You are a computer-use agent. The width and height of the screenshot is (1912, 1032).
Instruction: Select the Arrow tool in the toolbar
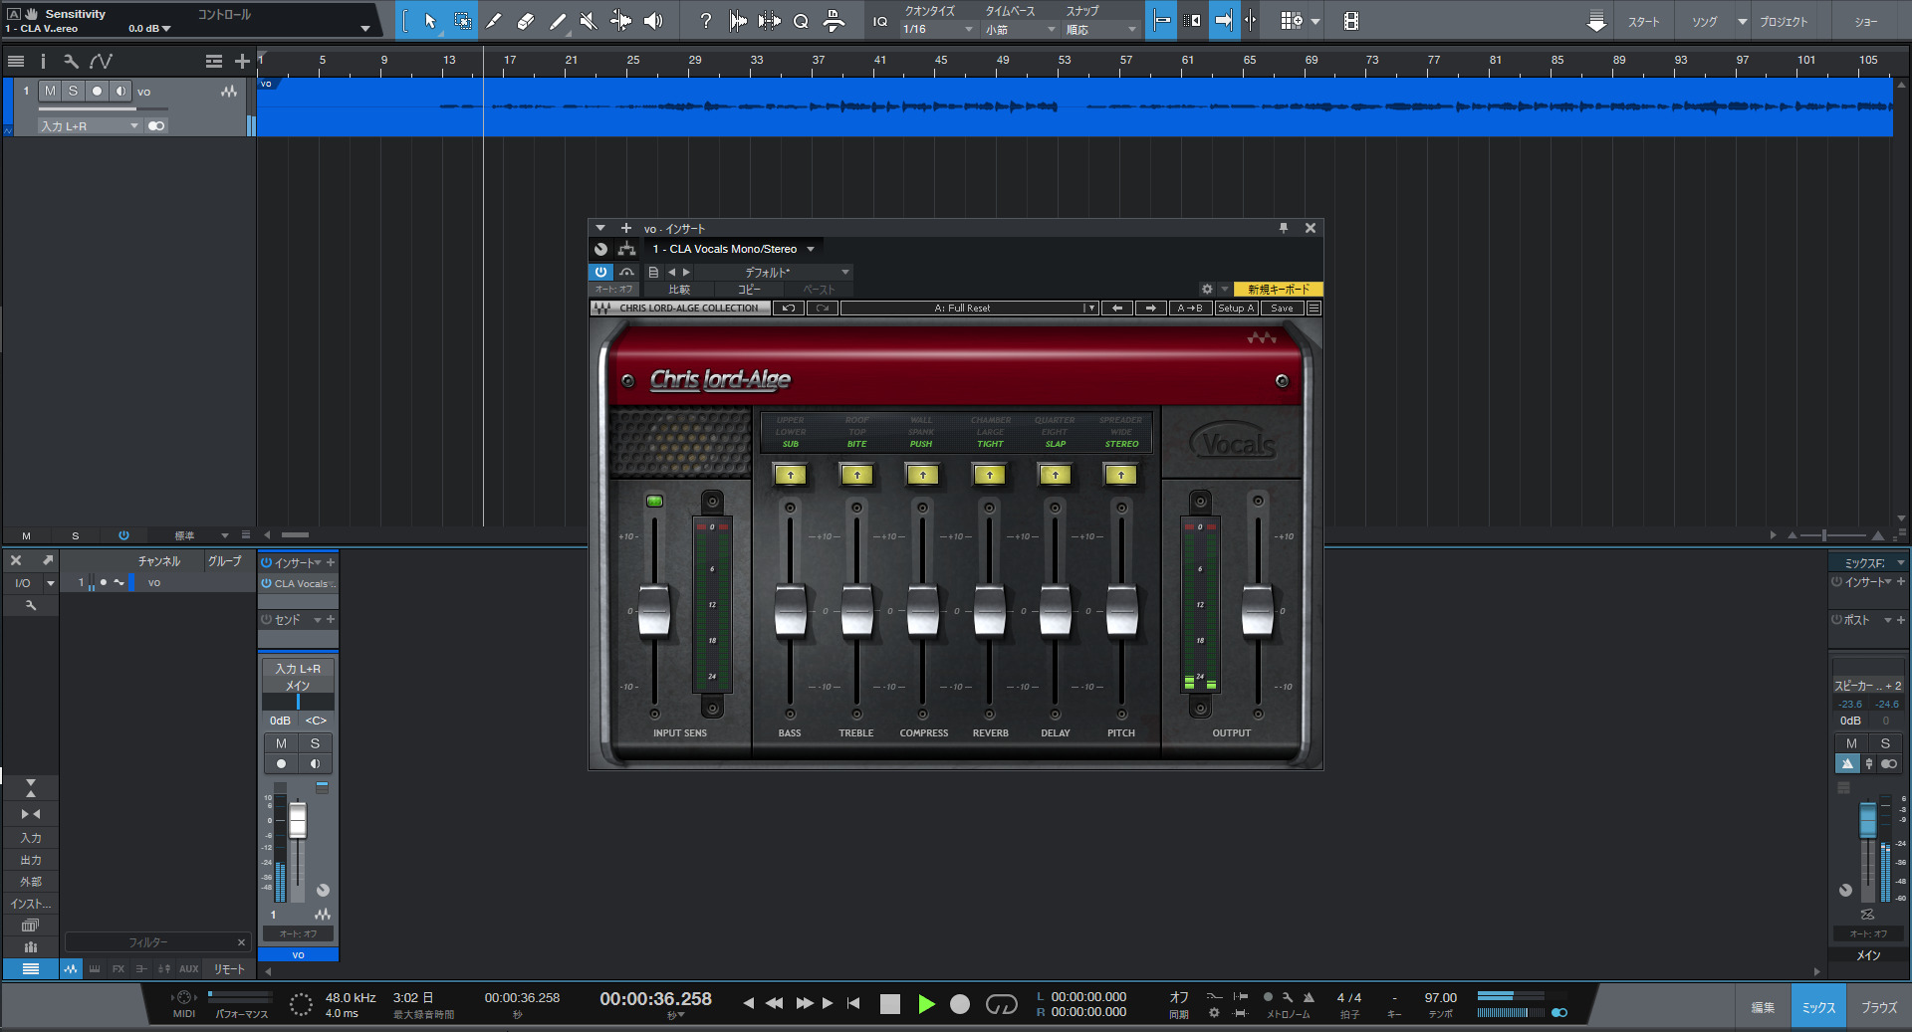pos(430,21)
